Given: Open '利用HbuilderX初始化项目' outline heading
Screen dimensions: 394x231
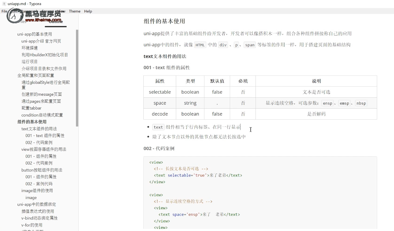Looking at the screenshot, I should pos(45,55).
